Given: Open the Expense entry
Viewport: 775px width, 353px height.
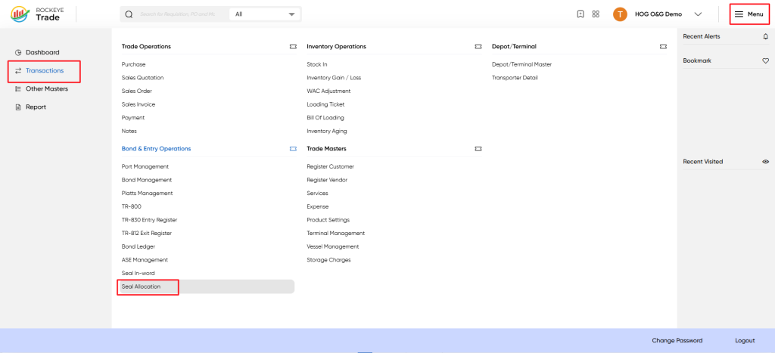Looking at the screenshot, I should coord(318,207).
